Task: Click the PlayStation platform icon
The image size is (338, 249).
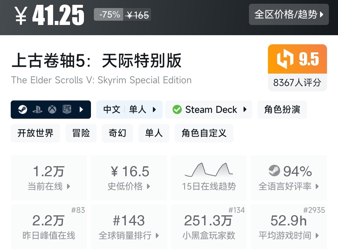Action: pos(37,110)
